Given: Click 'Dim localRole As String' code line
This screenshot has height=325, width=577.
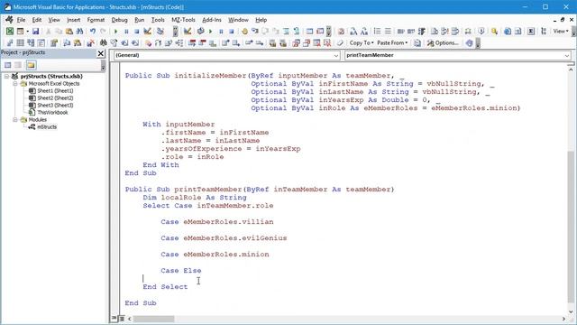Looking at the screenshot, I should [195, 198].
